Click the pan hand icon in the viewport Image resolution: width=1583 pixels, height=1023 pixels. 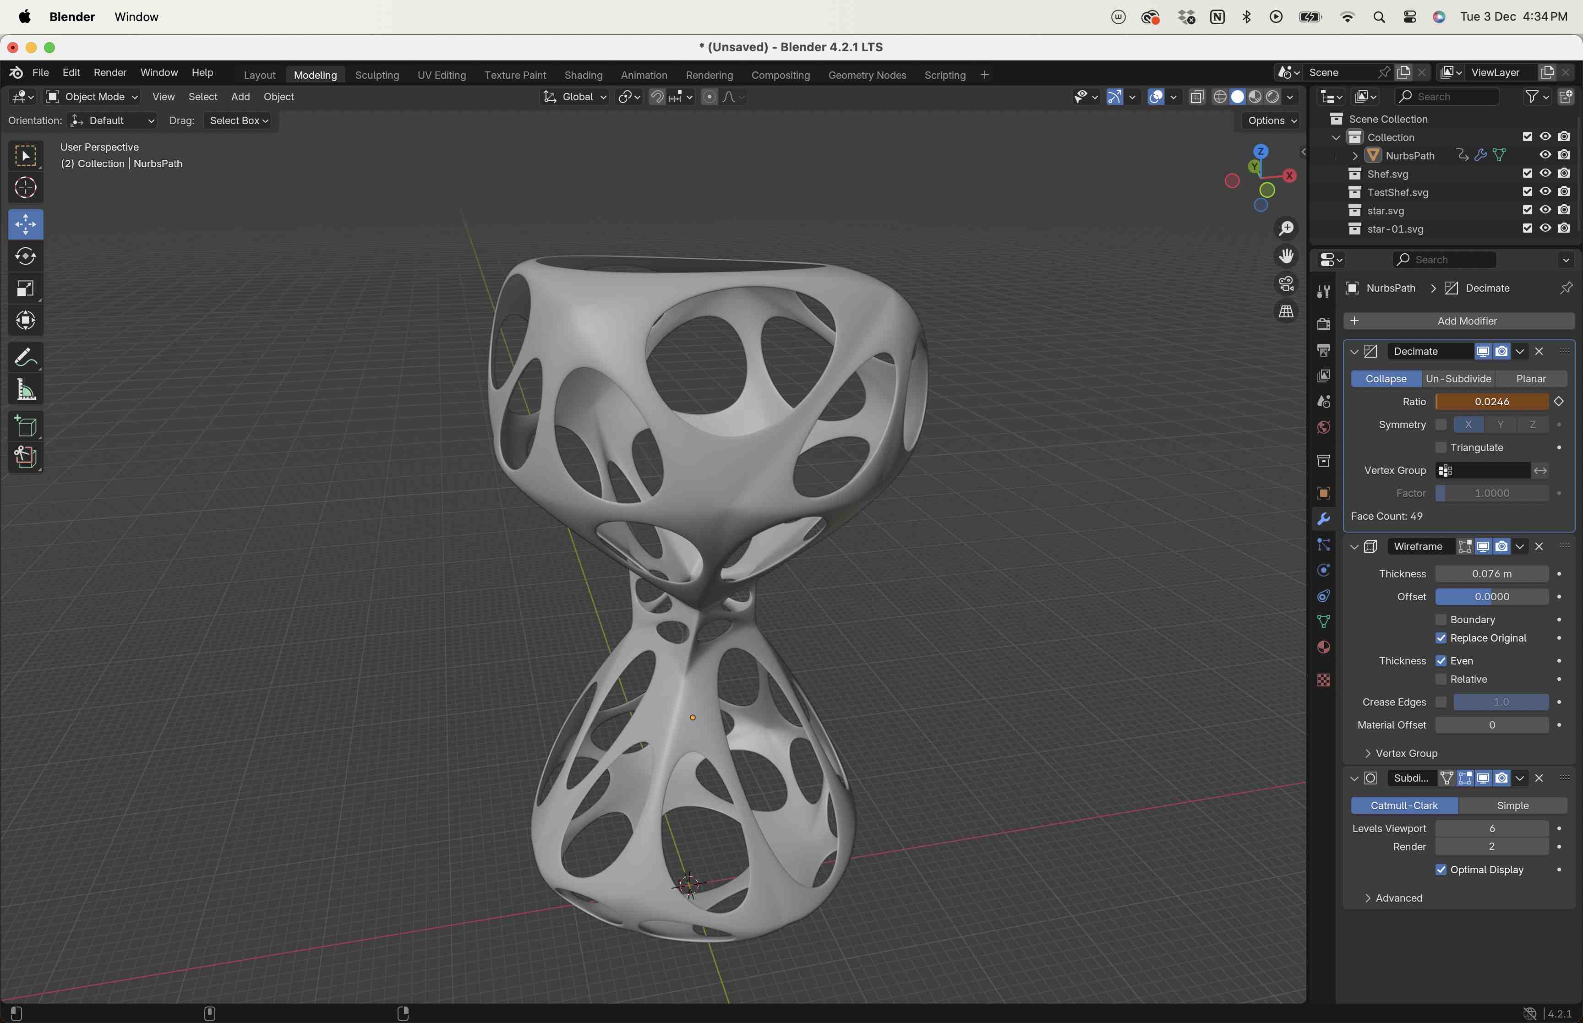point(1286,256)
